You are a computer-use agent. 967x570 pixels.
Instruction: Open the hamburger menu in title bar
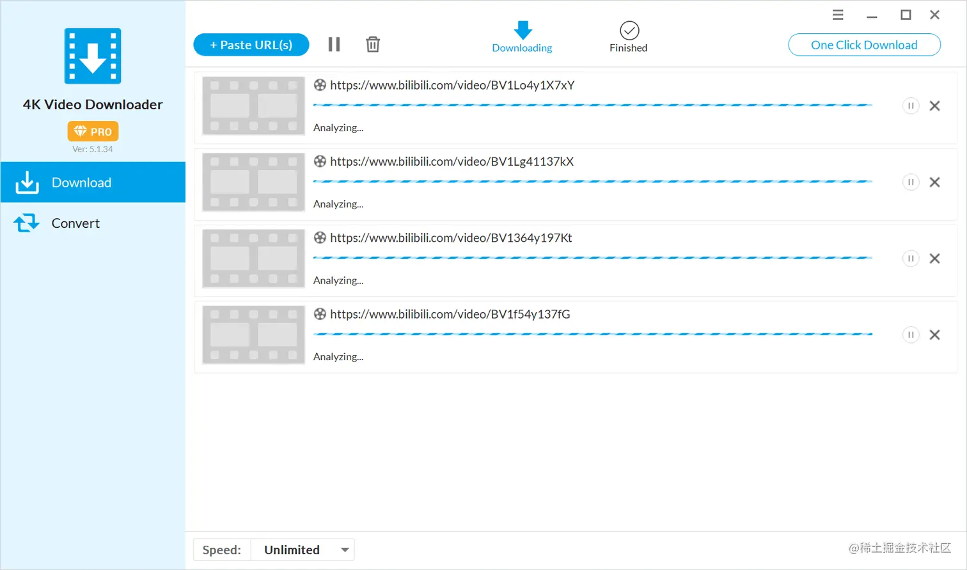point(838,15)
